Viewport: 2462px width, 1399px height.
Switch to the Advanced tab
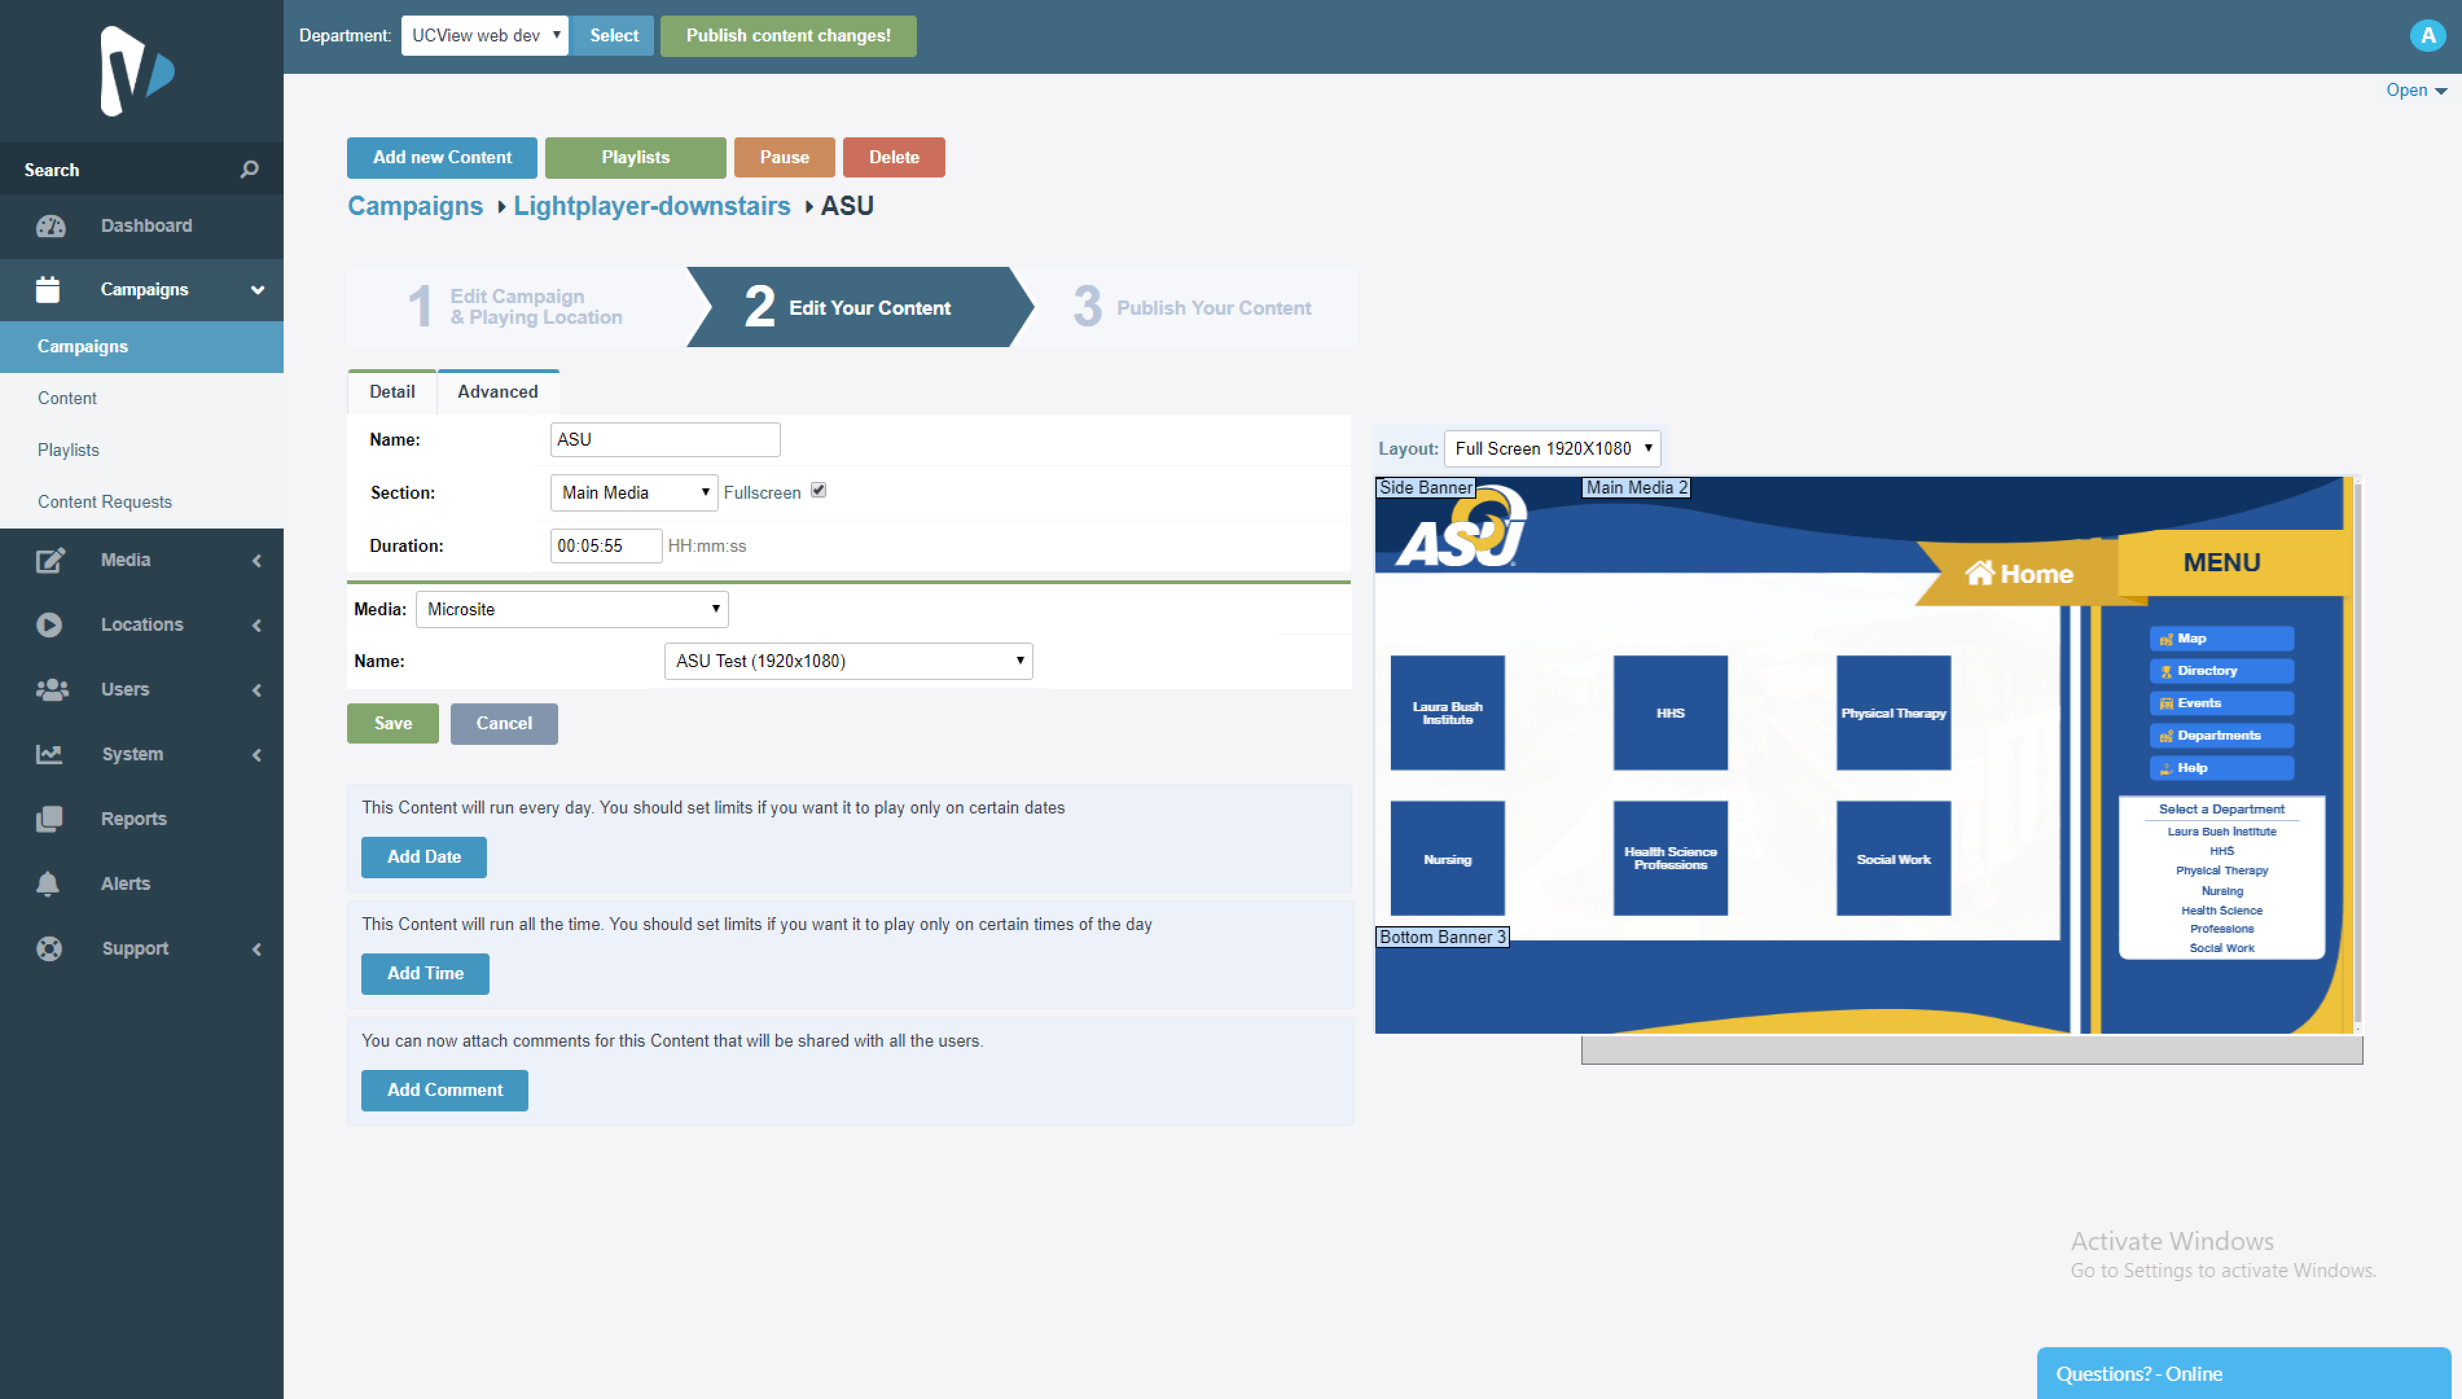(x=497, y=391)
